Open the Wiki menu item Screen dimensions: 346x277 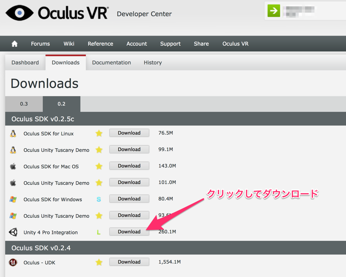pyautogui.click(x=69, y=44)
